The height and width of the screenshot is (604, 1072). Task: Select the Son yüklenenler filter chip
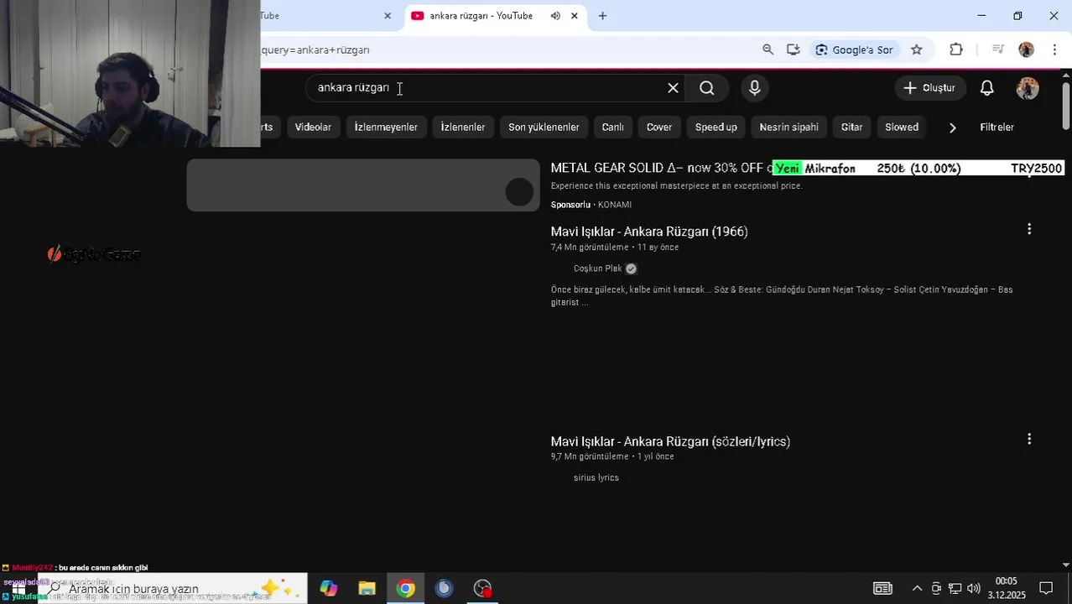click(x=544, y=128)
